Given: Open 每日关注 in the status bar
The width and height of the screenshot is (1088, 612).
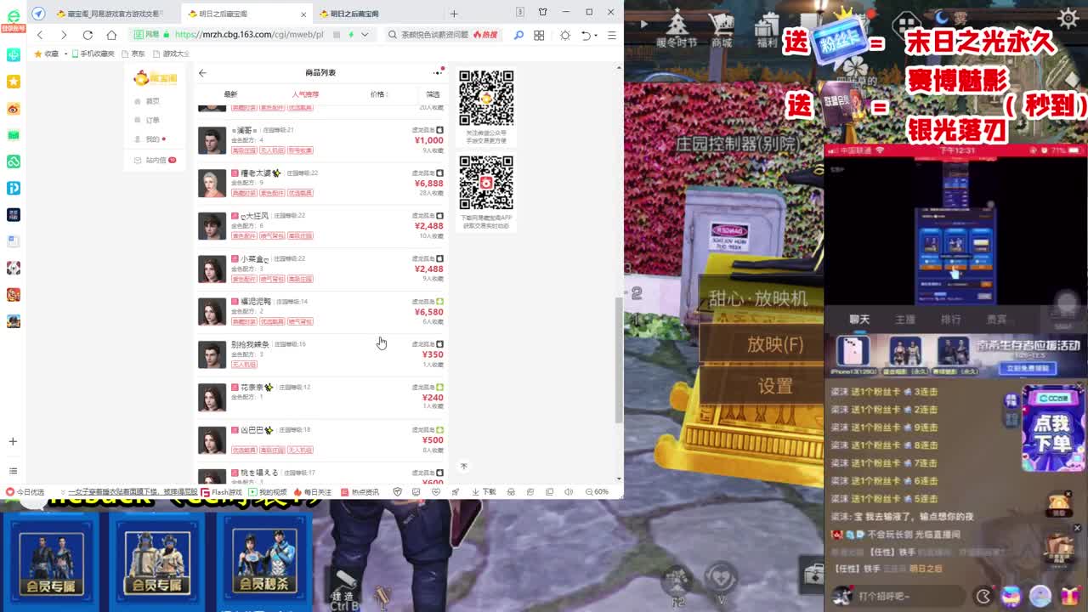Looking at the screenshot, I should point(313,491).
